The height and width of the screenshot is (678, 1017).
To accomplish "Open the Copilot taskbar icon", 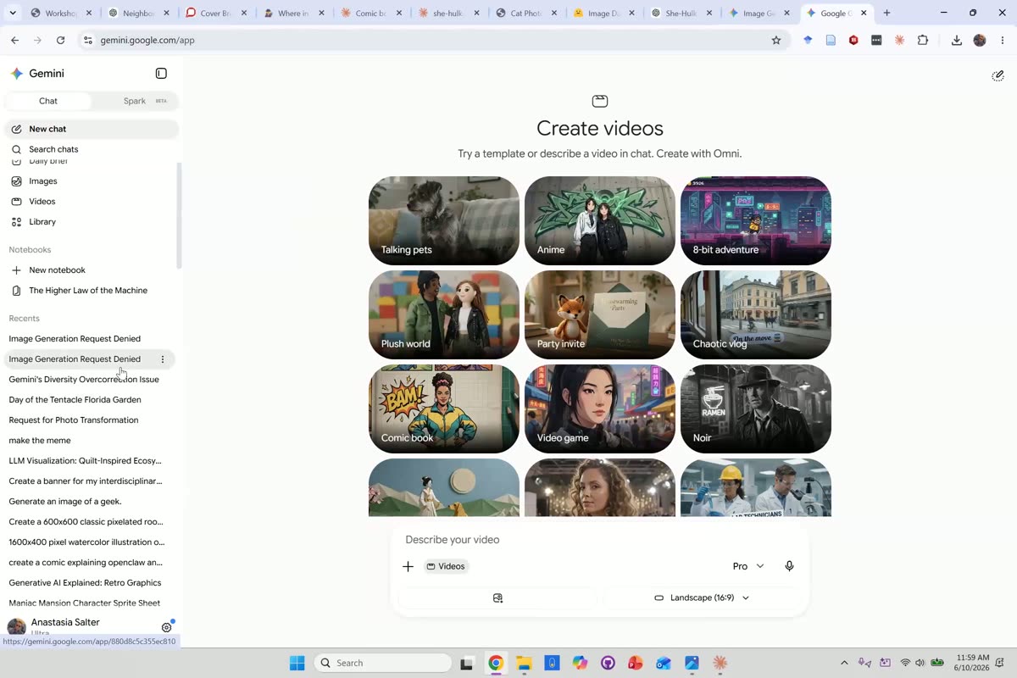I will [x=580, y=663].
